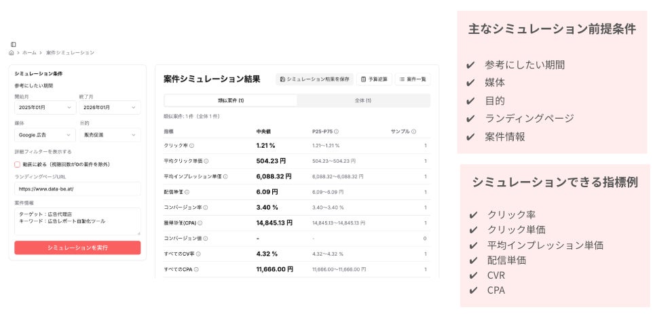Toggle the sidebar panel icon
This screenshot has height=314, width=653.
13,44
